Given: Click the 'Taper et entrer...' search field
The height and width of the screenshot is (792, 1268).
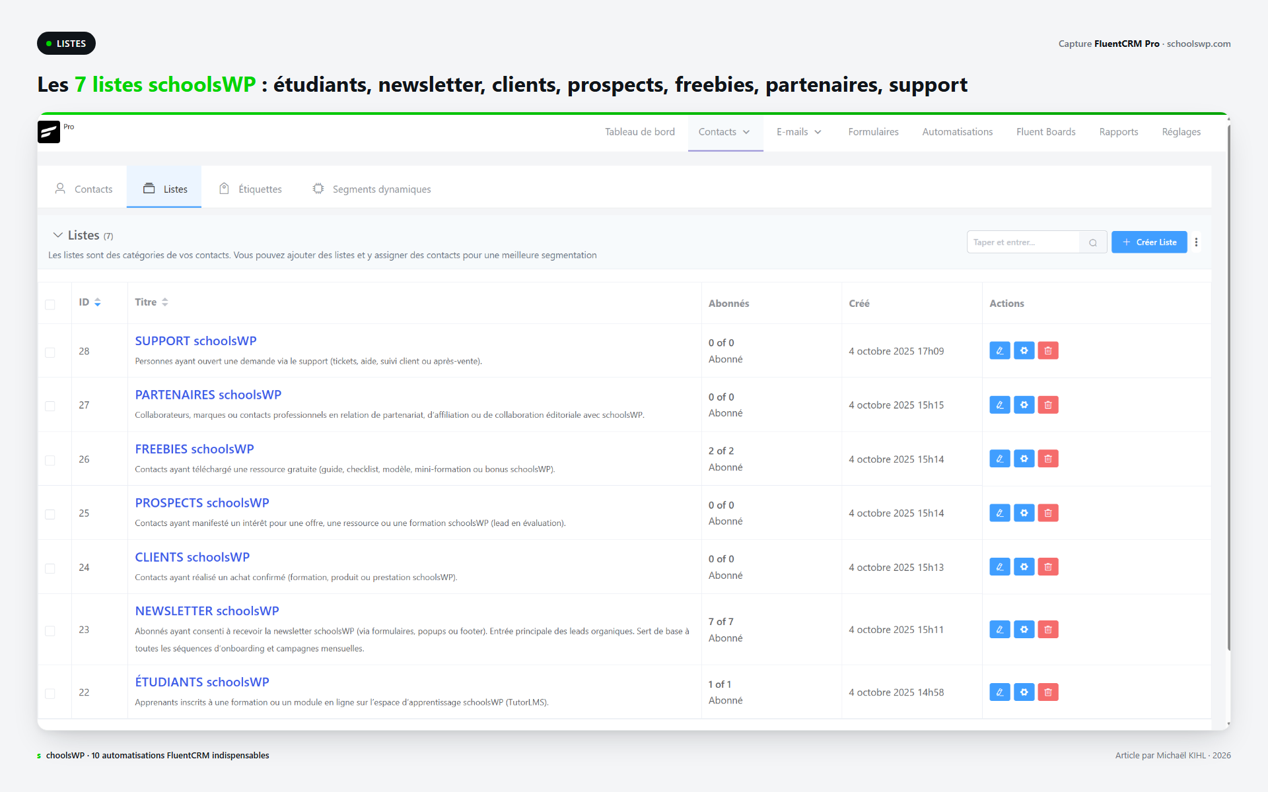Looking at the screenshot, I should [1023, 242].
